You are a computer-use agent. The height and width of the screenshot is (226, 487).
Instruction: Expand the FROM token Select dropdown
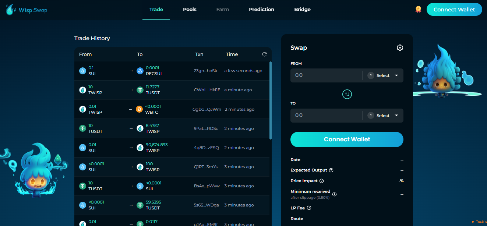[x=383, y=75]
